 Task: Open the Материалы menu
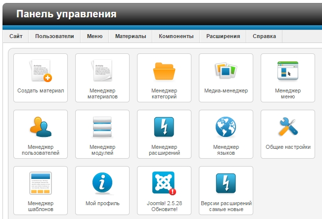point(131,36)
